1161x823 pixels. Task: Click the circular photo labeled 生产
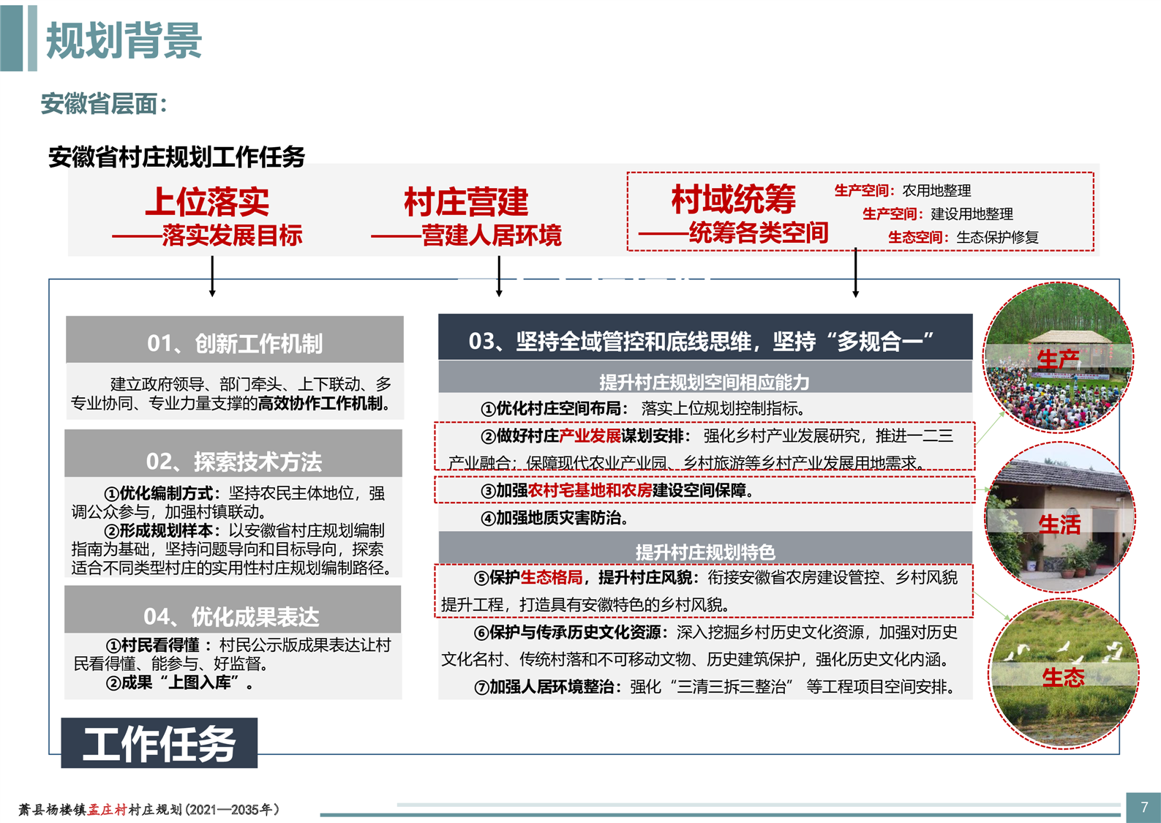[x=1057, y=358]
